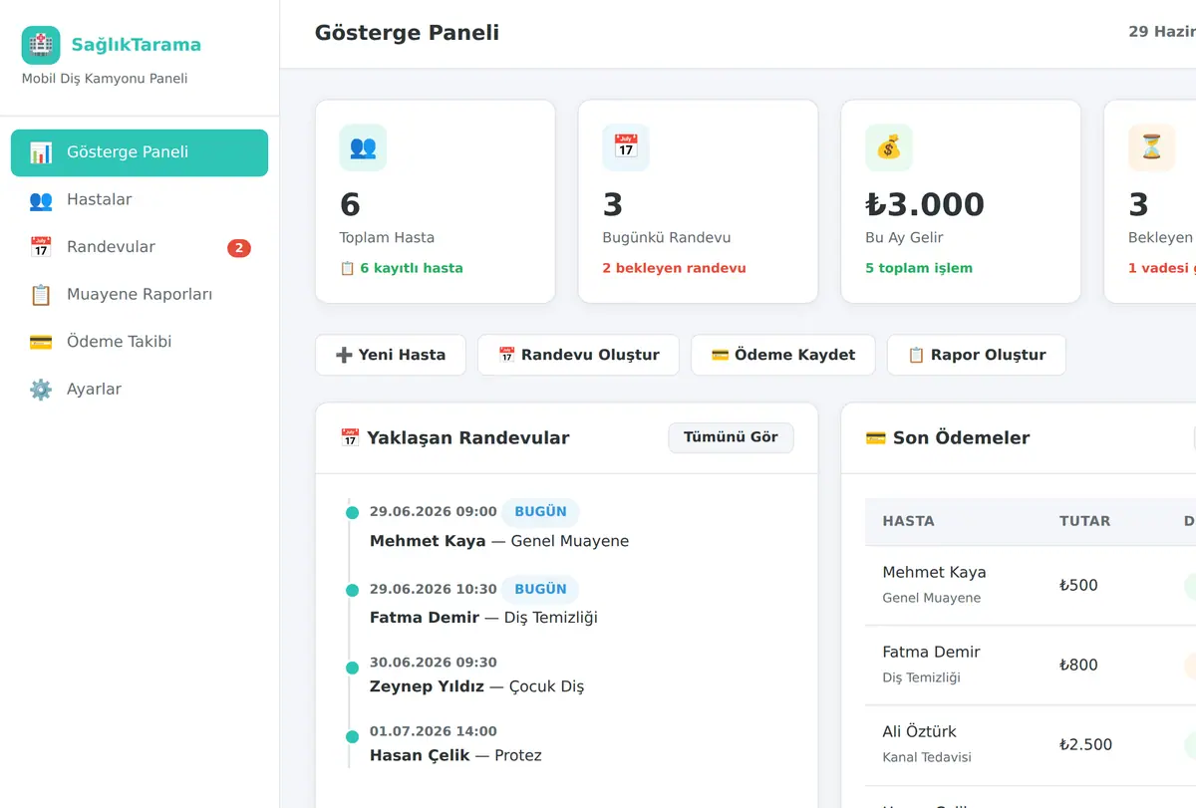Click 'Hasan Çelik — Protez' appointment entry
Viewport: 1196px width, 808px height.
455,755
